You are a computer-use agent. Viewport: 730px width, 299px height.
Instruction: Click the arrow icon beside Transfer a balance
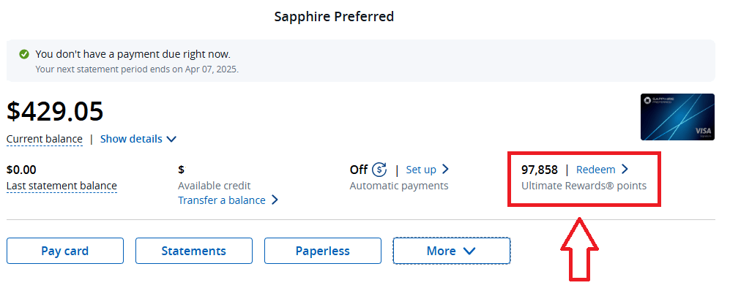coord(275,200)
